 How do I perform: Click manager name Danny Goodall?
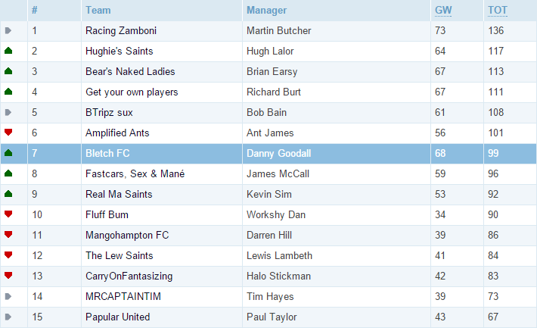(279, 153)
